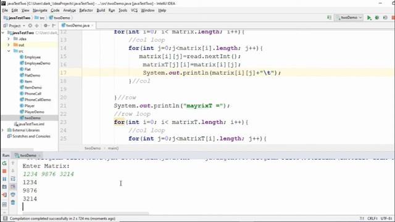Click the locate-file target icon in Project panel
Screen dimensions: 395x222
point(30,26)
